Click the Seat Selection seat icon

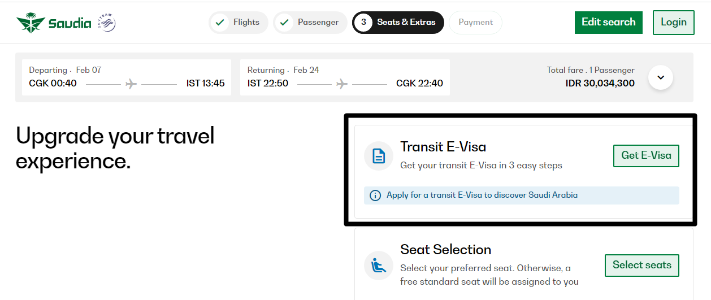(x=379, y=265)
